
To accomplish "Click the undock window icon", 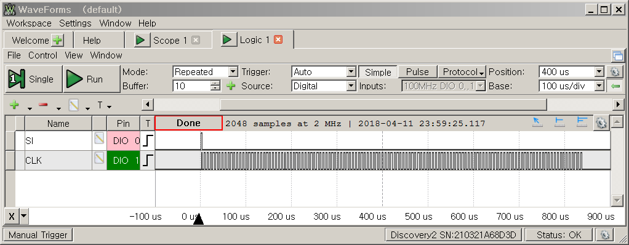I will pyautogui.click(x=617, y=55).
